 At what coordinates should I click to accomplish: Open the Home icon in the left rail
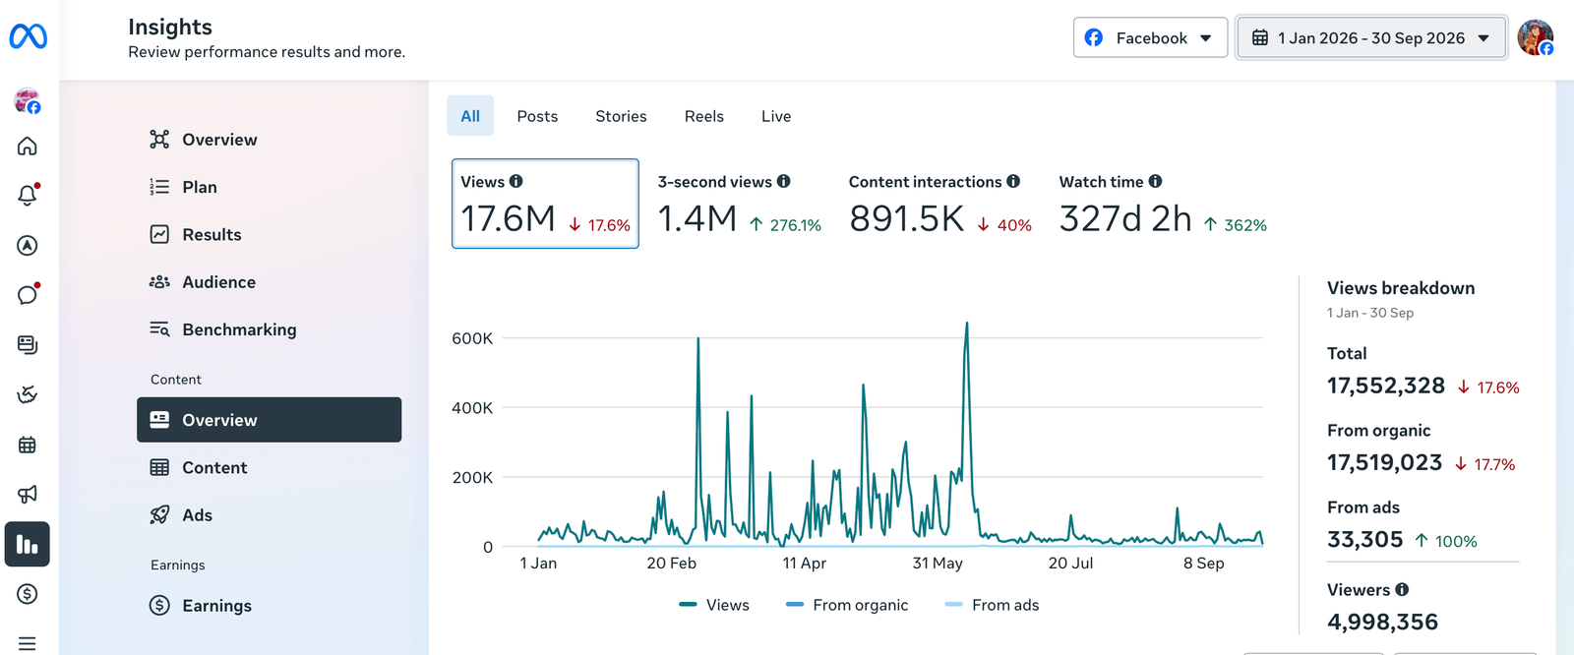(28, 147)
